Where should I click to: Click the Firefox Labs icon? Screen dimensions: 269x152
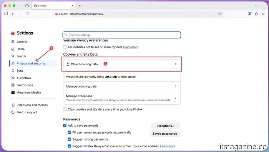tap(13, 85)
